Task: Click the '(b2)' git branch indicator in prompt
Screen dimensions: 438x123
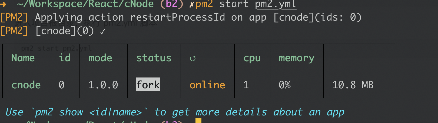Action: tap(172, 4)
